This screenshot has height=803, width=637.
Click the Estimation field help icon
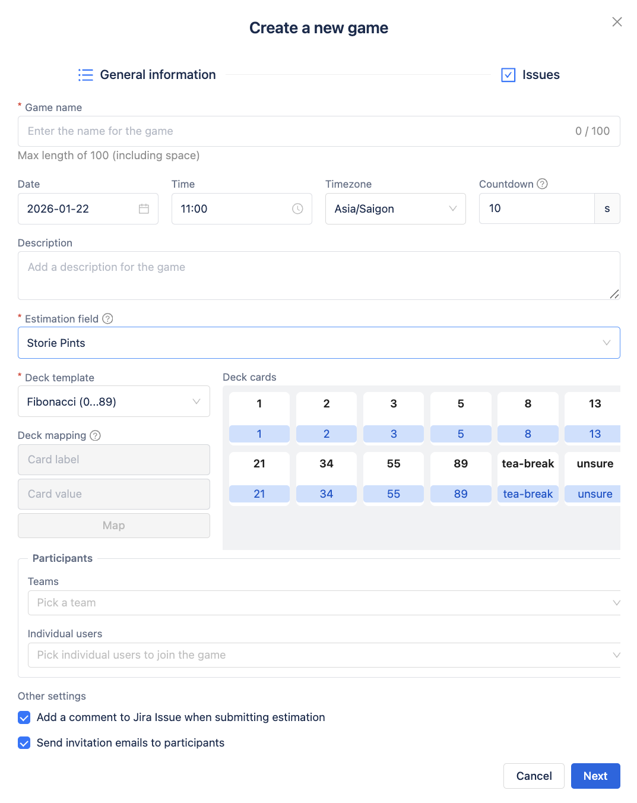(107, 319)
